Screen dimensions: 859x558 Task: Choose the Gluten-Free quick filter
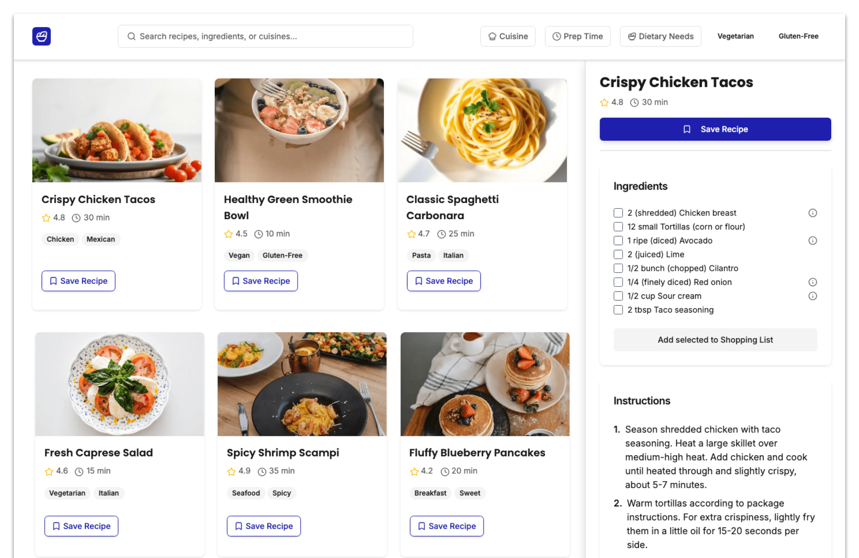tap(798, 36)
